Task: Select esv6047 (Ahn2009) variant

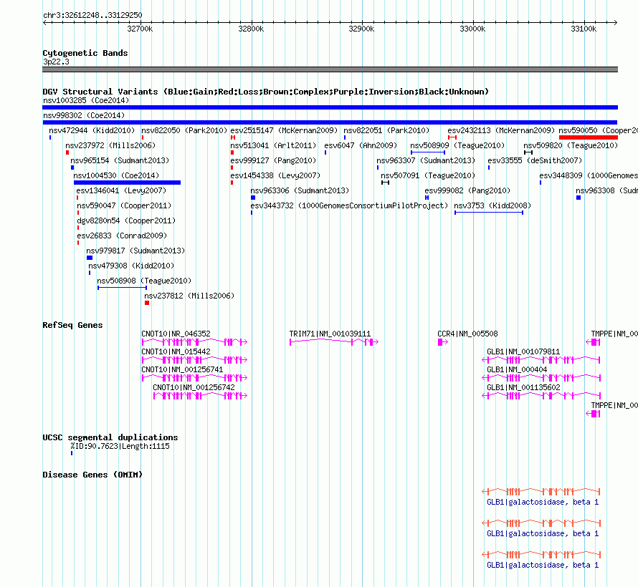Action: click(361, 145)
